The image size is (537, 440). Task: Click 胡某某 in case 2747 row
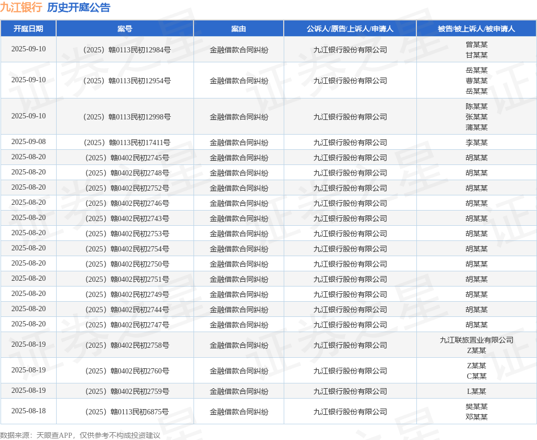click(476, 325)
